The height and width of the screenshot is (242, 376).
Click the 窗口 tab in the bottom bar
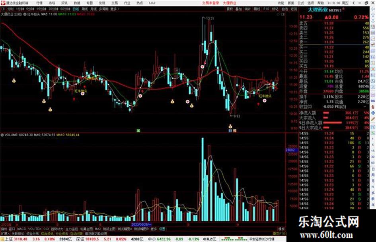point(12,229)
